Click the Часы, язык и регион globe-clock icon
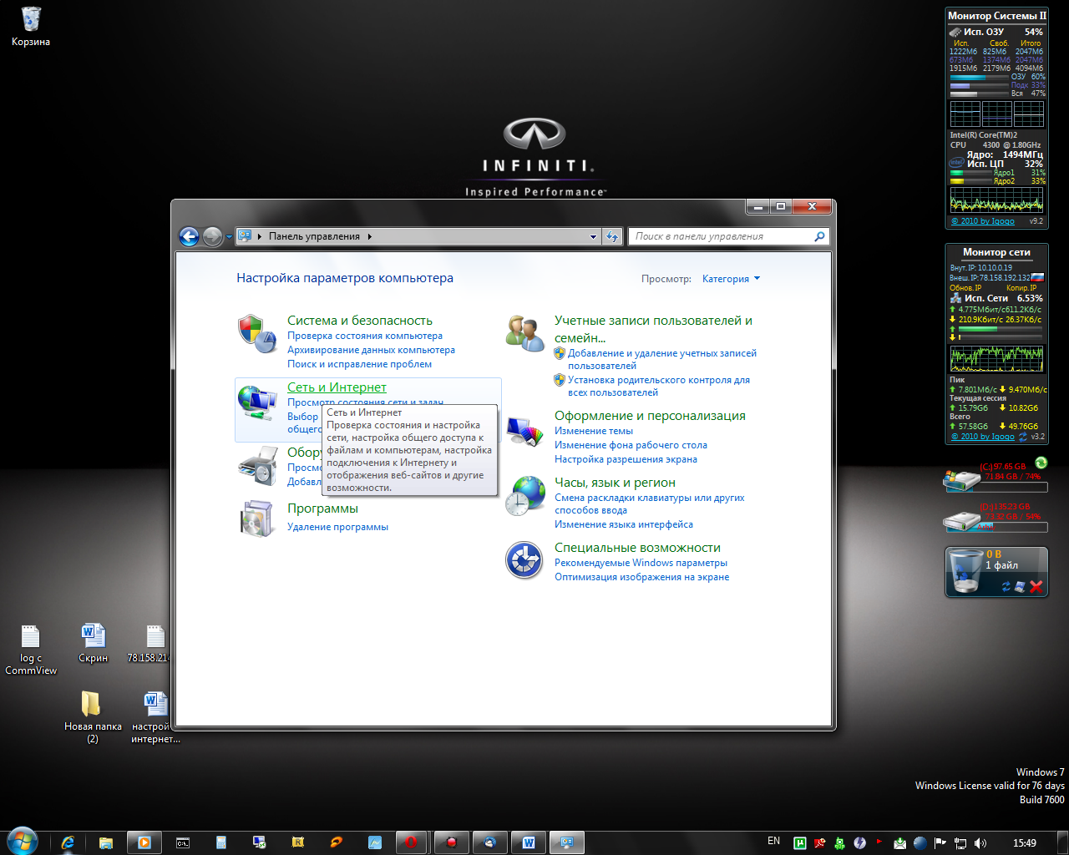1069x855 pixels. pos(524,495)
